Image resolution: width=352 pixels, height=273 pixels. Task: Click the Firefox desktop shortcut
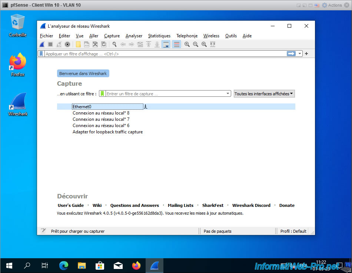[x=18, y=65]
